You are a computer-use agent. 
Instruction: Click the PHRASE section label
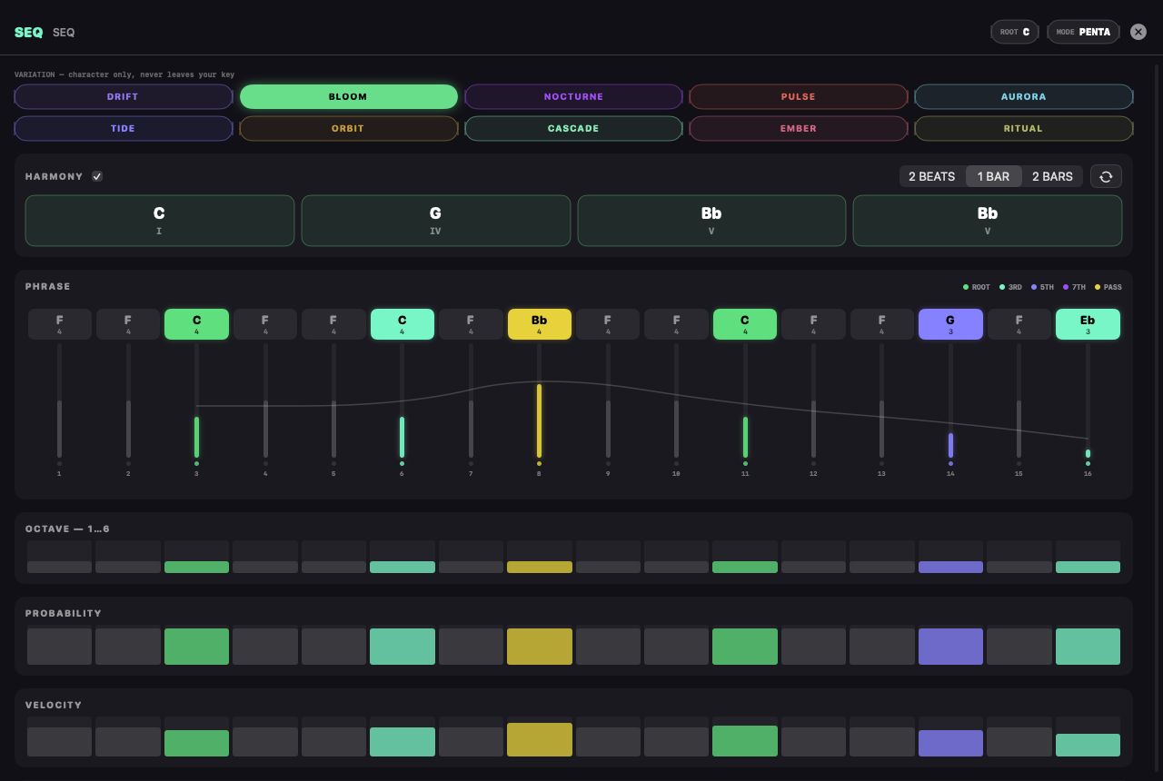(x=48, y=287)
